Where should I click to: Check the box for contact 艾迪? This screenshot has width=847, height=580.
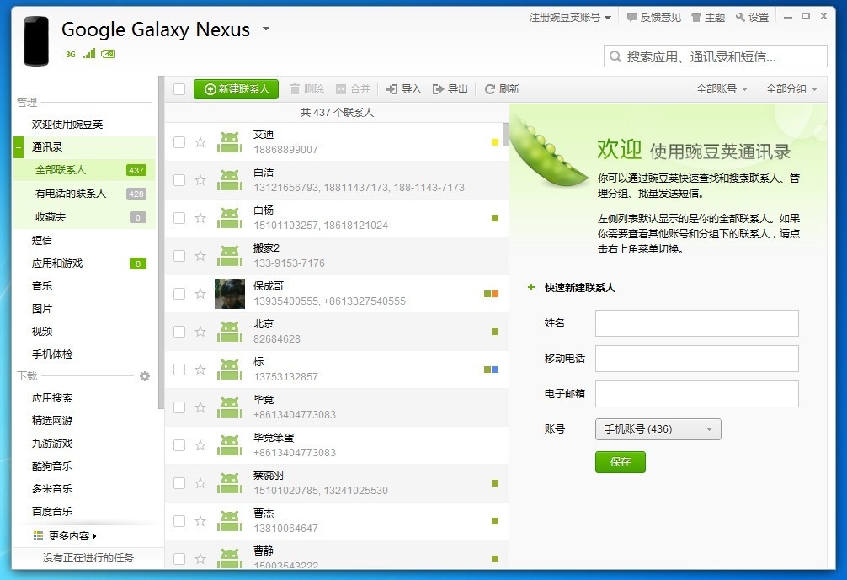[179, 142]
